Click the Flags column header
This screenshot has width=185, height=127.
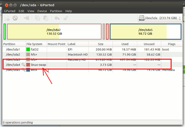click(x=172, y=44)
